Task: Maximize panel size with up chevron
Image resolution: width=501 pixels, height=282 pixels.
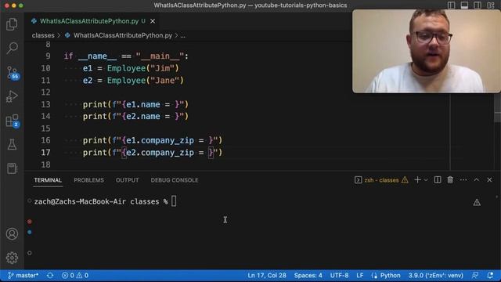Action: click(477, 180)
